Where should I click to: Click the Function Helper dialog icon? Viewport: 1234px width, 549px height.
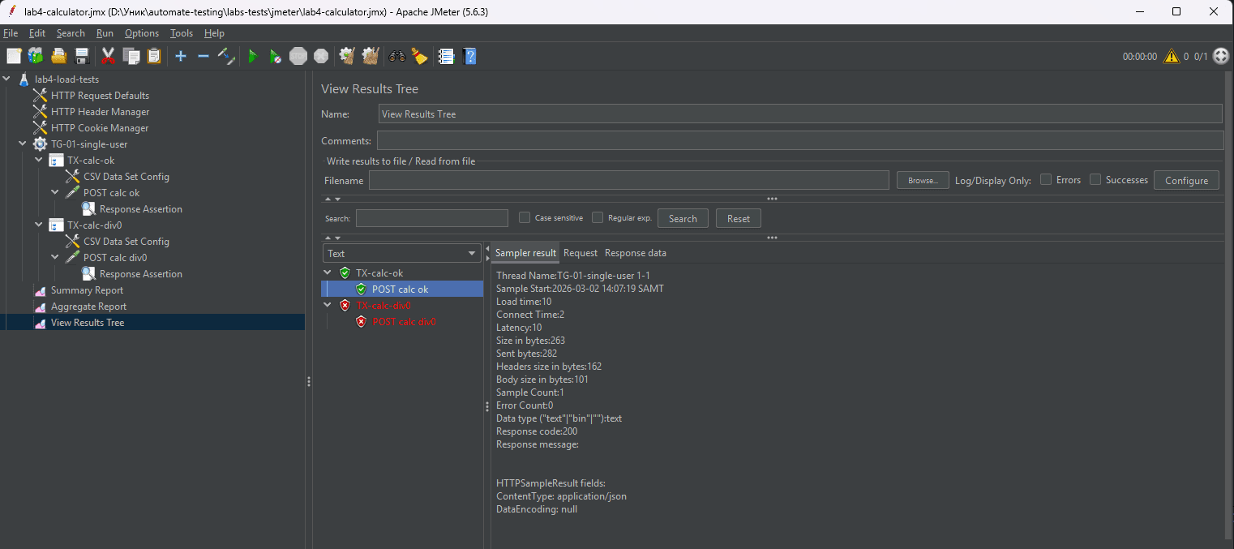[x=419, y=56]
